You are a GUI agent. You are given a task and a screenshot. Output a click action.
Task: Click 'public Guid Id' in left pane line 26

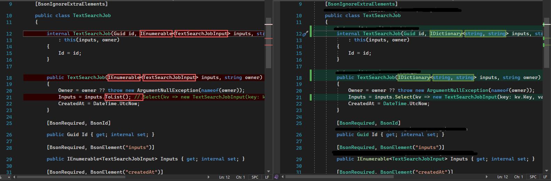click(x=67, y=135)
